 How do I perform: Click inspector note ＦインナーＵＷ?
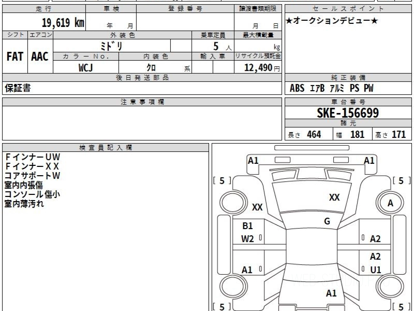(32, 157)
